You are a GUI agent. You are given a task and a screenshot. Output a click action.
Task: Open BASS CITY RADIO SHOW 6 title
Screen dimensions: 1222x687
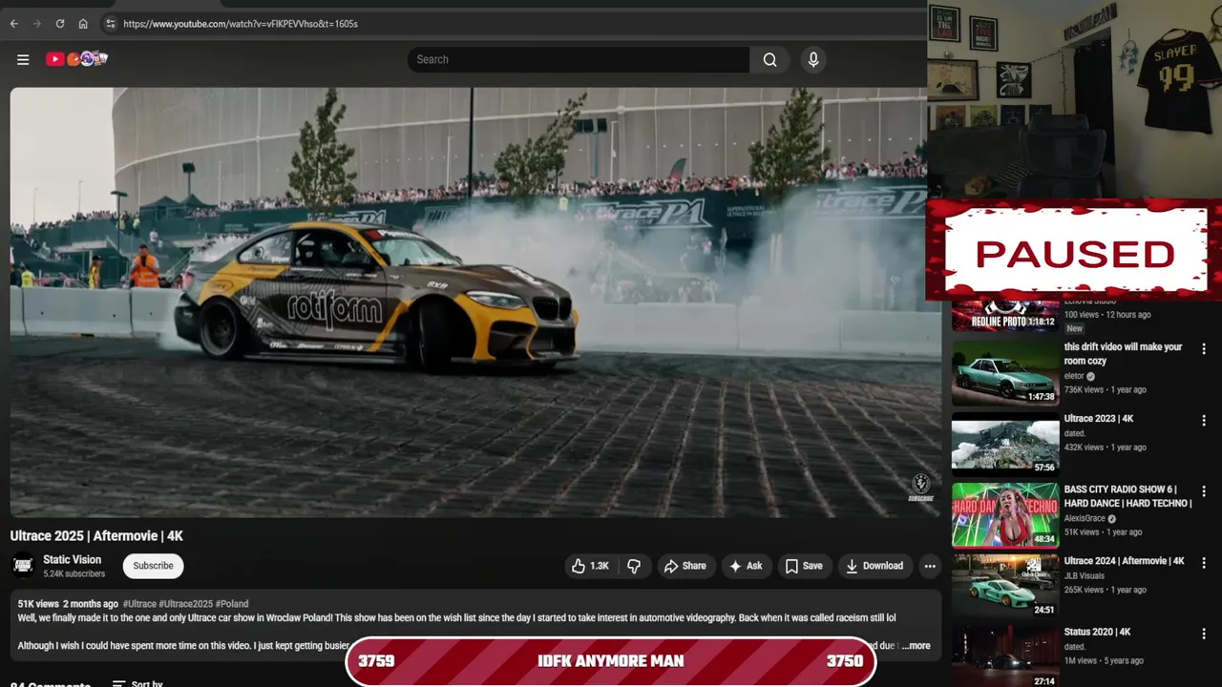coord(1127,496)
